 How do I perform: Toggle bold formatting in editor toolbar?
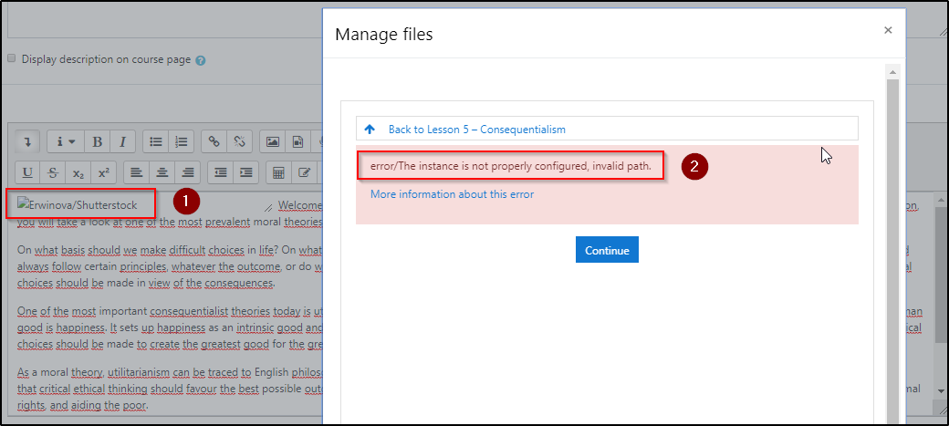click(x=97, y=141)
